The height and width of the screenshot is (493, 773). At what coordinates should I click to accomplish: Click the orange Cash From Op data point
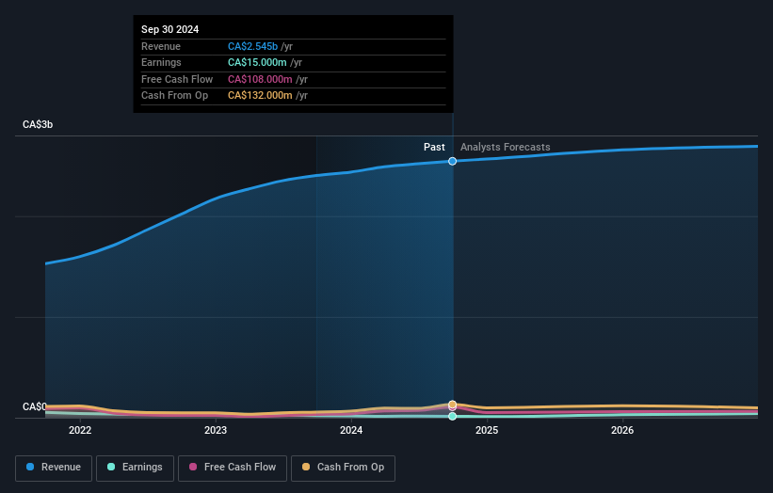[x=452, y=405]
